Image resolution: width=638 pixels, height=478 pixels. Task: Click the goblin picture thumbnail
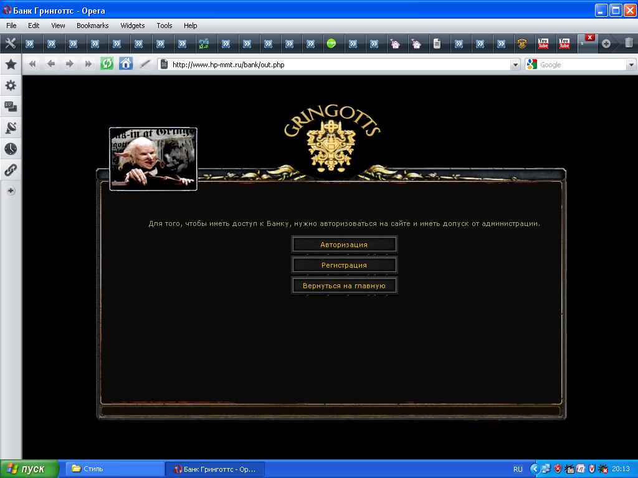click(153, 159)
